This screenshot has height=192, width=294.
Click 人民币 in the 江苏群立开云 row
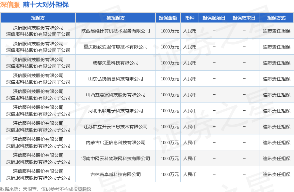pyautogui.click(x=190, y=127)
